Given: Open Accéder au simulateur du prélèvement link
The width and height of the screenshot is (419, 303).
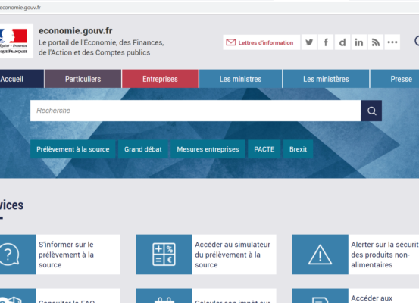Looking at the screenshot, I should [233, 255].
